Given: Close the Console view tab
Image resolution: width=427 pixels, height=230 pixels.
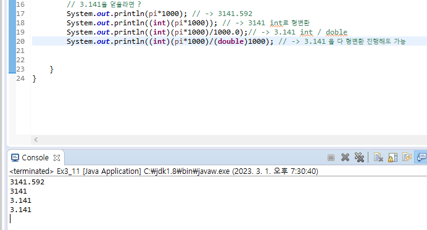Looking at the screenshot, I should click(57, 158).
